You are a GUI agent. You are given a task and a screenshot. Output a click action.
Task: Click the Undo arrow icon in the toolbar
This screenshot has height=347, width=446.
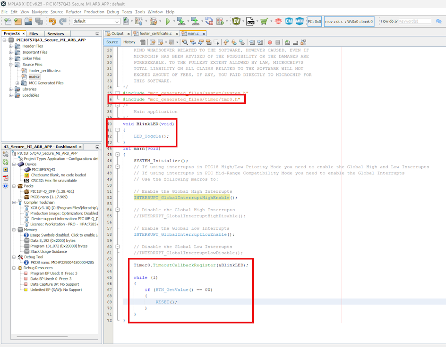tap(52, 21)
